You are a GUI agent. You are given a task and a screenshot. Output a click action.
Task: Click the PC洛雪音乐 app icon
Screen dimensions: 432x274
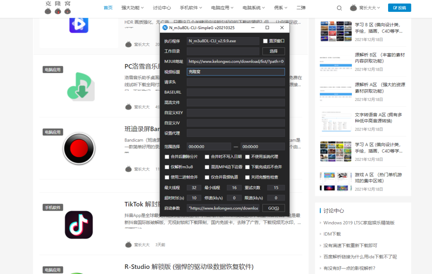tap(81, 87)
